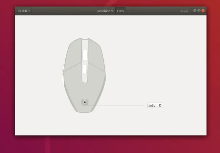220x153 pixels.
Task: Minimize the Piper window
Action: pyautogui.click(x=195, y=11)
